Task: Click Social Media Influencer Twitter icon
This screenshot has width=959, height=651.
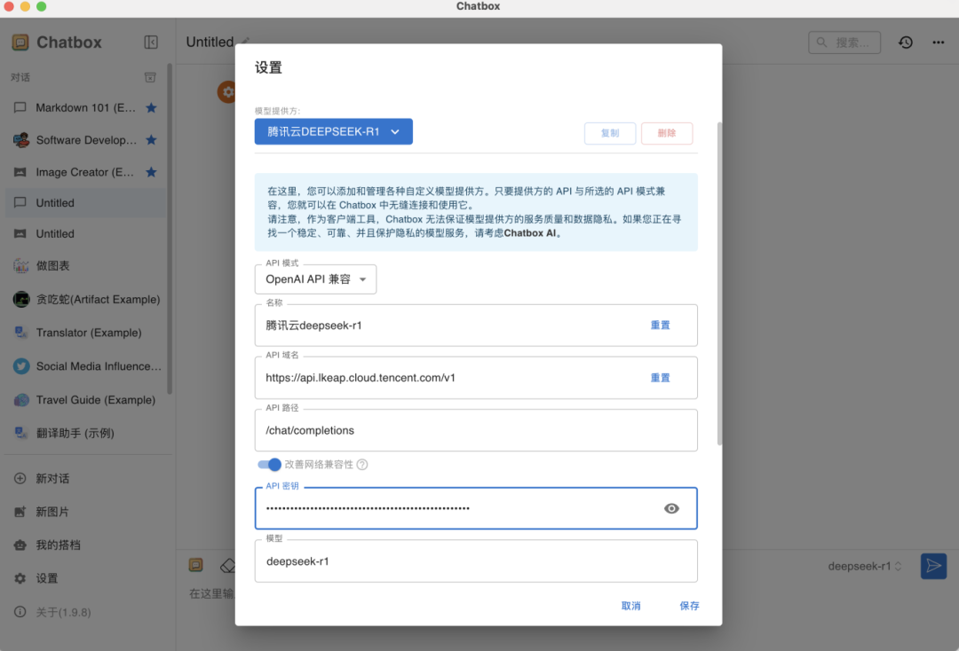Action: click(21, 366)
